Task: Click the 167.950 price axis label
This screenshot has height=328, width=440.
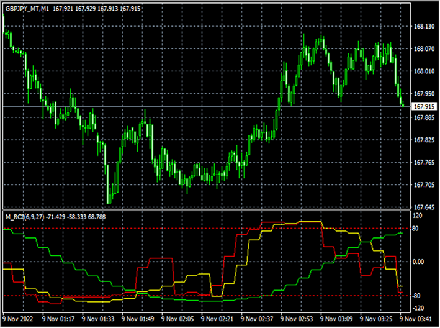Action: click(424, 94)
